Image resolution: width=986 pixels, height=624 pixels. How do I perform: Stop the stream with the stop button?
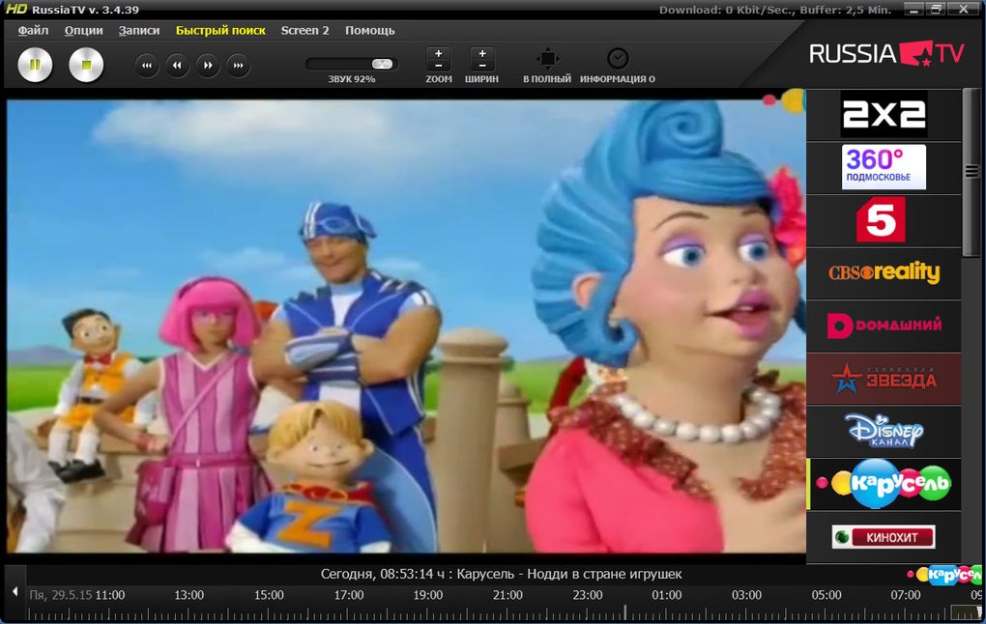[86, 65]
